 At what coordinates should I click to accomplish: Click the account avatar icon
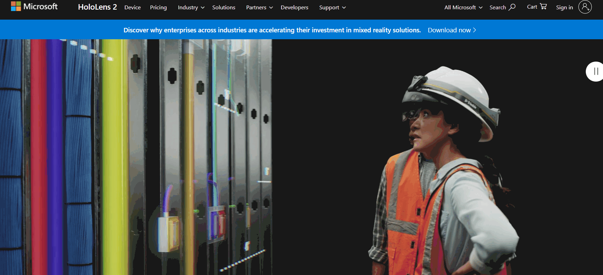585,7
